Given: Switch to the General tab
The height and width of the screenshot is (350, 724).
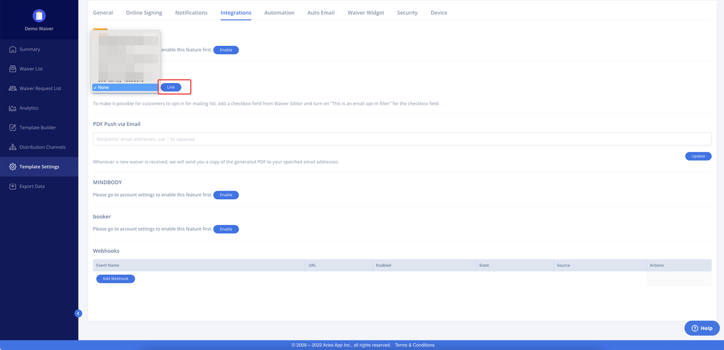Looking at the screenshot, I should click(103, 12).
